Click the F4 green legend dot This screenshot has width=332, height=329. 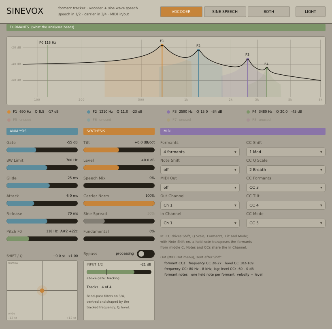248,112
